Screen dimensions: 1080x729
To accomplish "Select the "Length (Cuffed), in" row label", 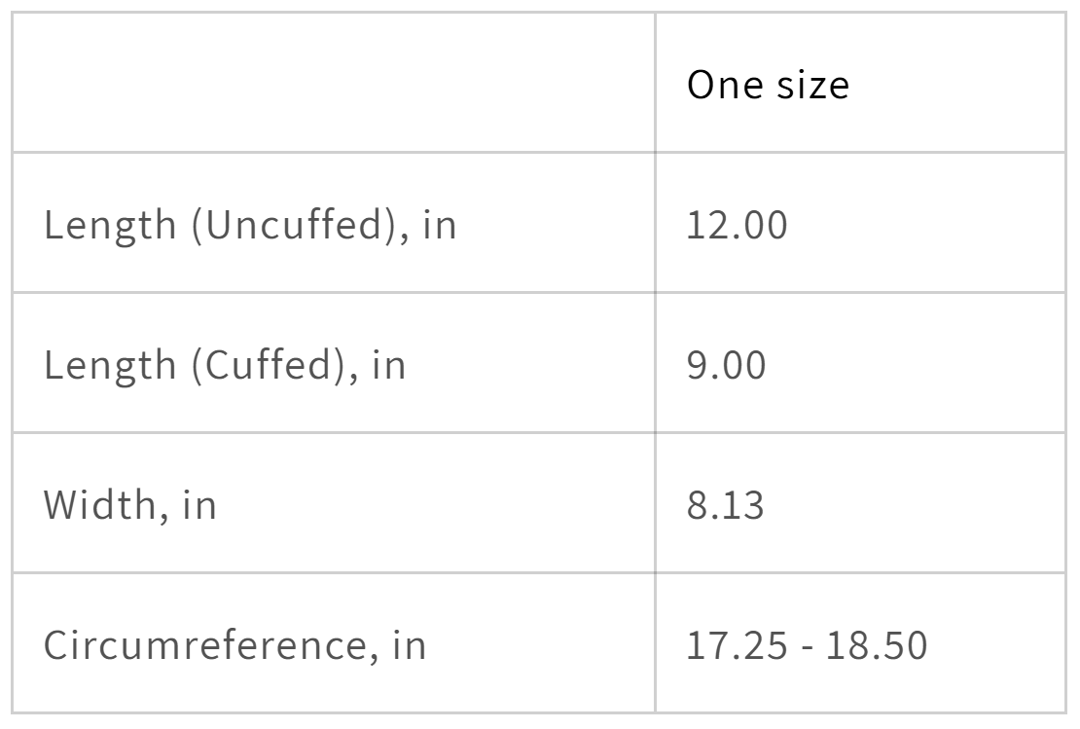I will click(225, 366).
